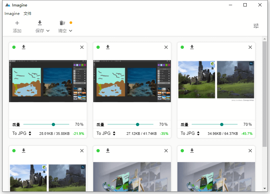Click the -45.7% savings text
Viewport: 270px width, 194px height.
pos(247,134)
